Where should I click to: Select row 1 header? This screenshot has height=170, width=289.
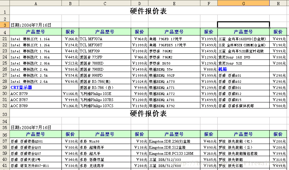5,10
